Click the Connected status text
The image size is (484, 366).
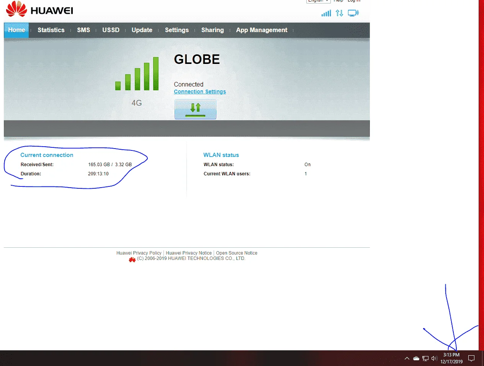(188, 84)
